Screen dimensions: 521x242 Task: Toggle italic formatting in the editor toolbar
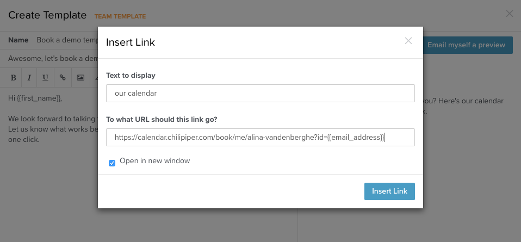(x=29, y=78)
